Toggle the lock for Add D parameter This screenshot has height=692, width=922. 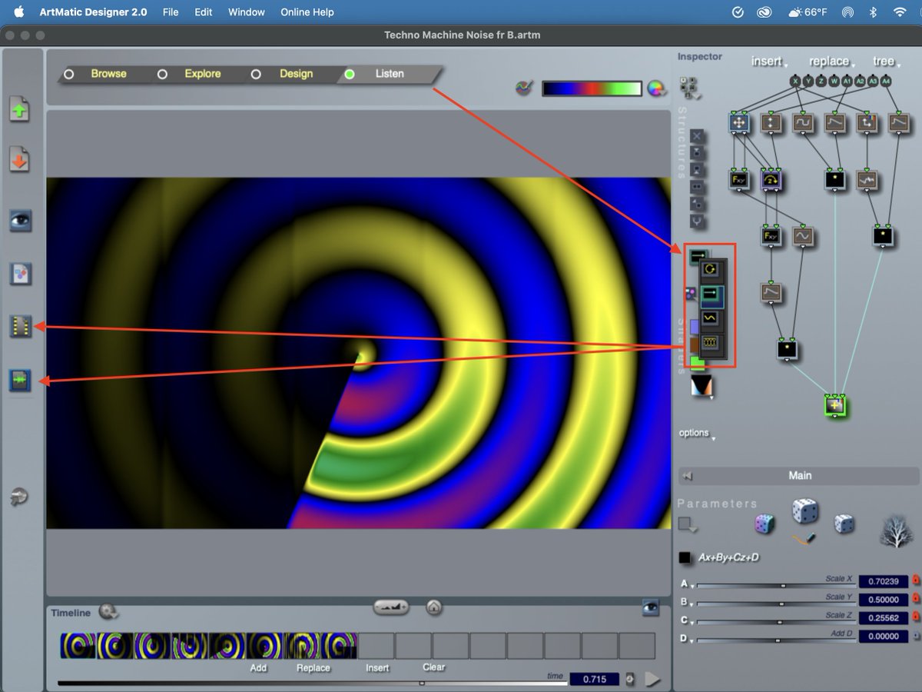915,637
